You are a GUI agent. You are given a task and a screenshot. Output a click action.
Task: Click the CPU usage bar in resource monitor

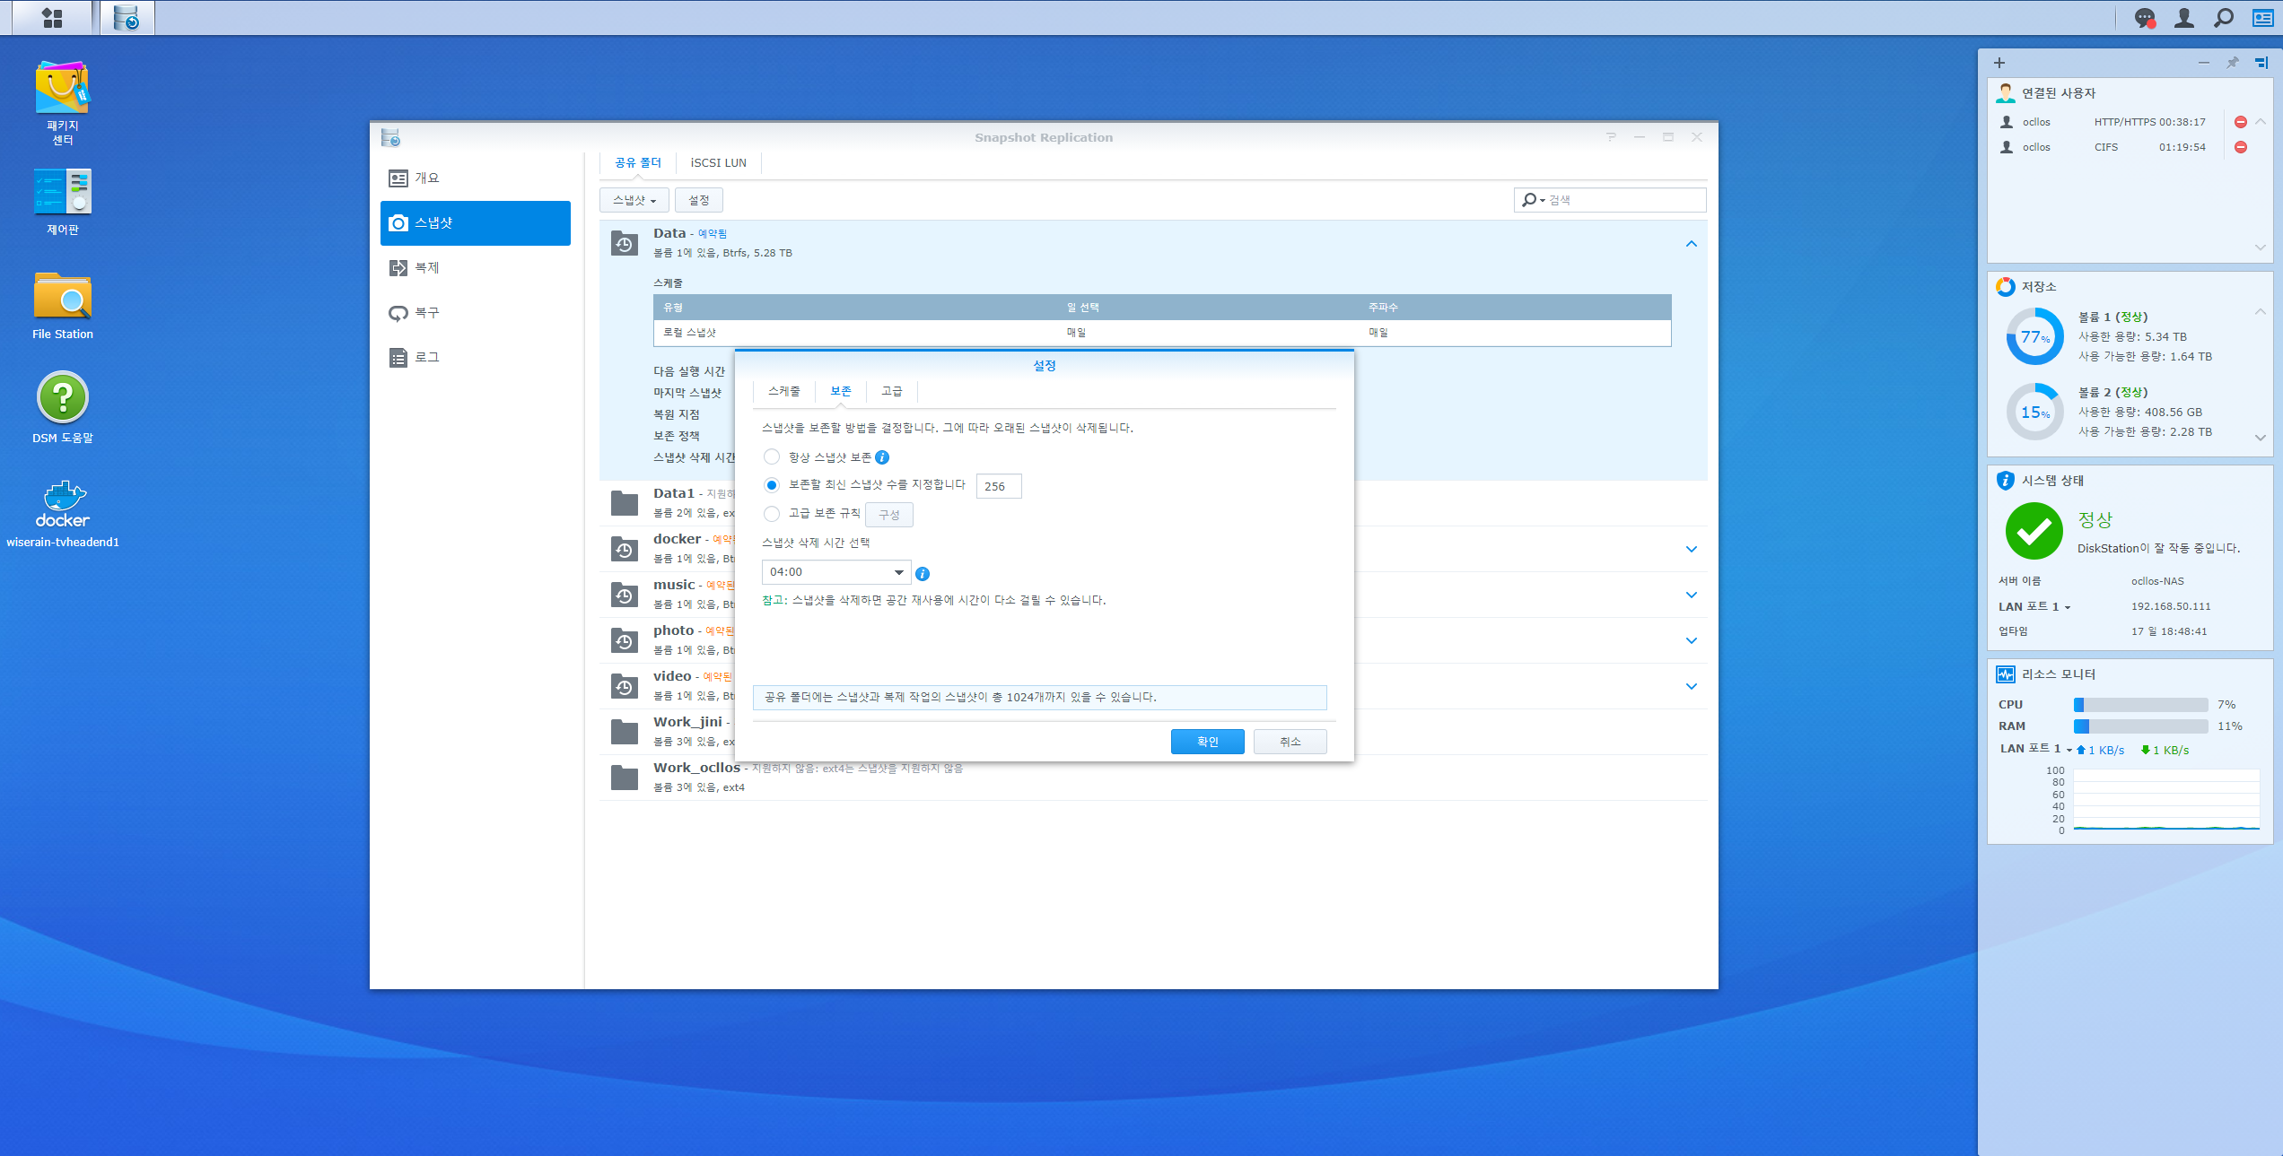coord(2140,705)
